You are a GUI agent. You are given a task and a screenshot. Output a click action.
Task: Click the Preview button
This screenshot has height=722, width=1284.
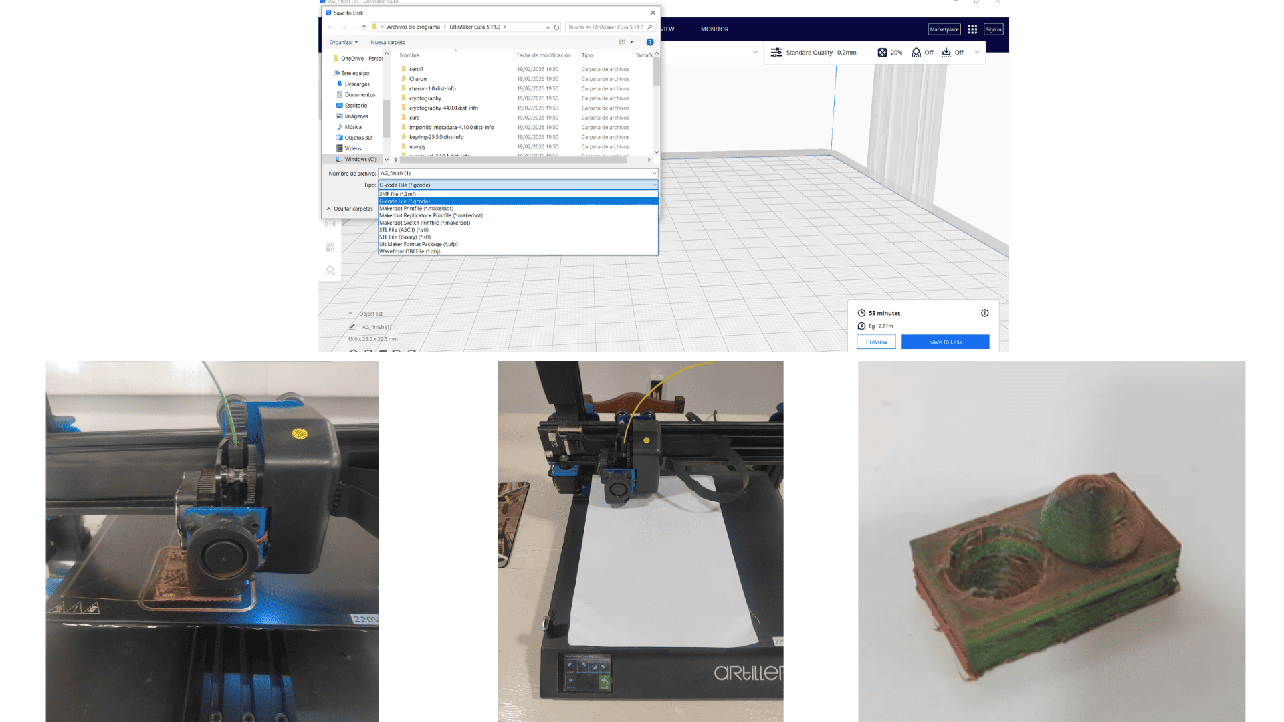tap(876, 342)
